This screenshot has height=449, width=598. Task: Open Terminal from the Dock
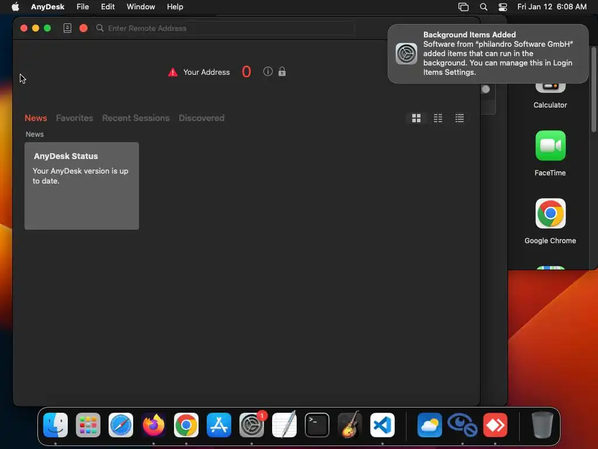(x=317, y=425)
